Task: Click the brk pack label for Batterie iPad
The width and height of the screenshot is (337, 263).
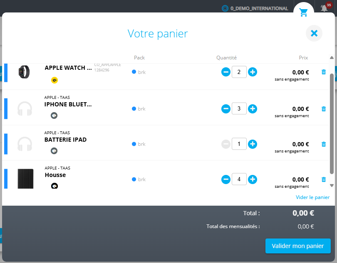Action: click(141, 144)
